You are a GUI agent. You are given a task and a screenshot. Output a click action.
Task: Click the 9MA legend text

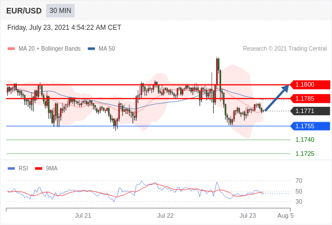pyautogui.click(x=52, y=169)
